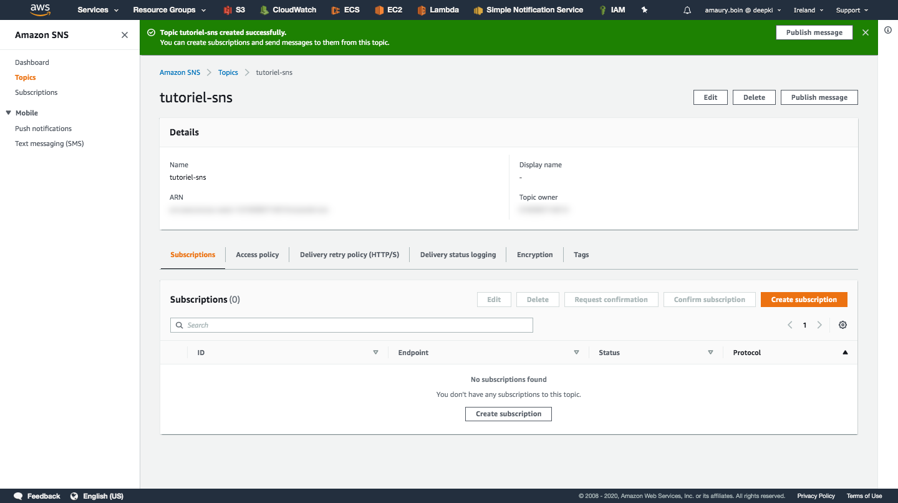Open Topics in the sidebar
Viewport: 898px width, 503px height.
point(26,77)
